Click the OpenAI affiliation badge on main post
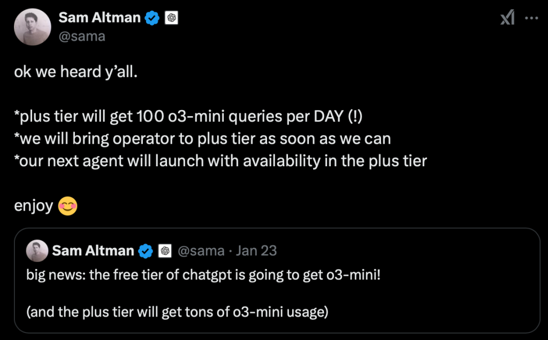 pyautogui.click(x=172, y=18)
